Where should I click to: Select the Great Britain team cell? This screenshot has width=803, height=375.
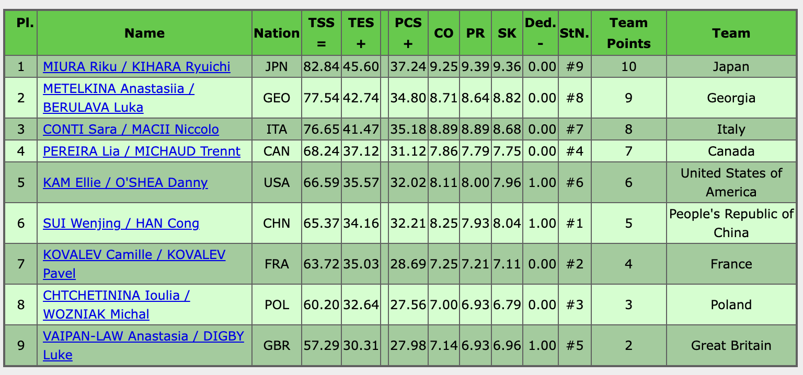(x=731, y=346)
